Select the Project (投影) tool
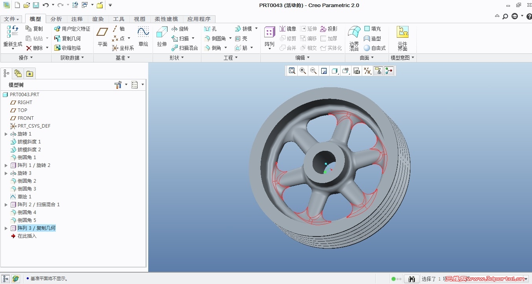The height and width of the screenshot is (284, 532). (329, 29)
